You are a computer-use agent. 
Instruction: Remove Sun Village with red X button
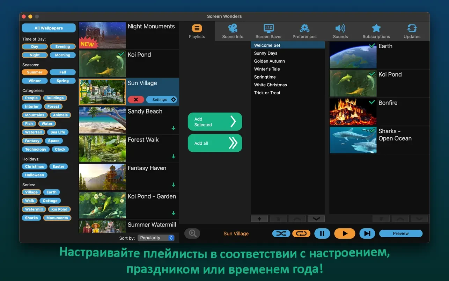[136, 100]
